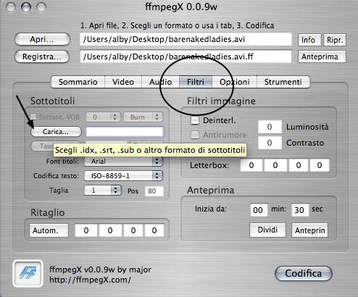
Task: Click Carica... to load subtitles
Action: (56, 132)
